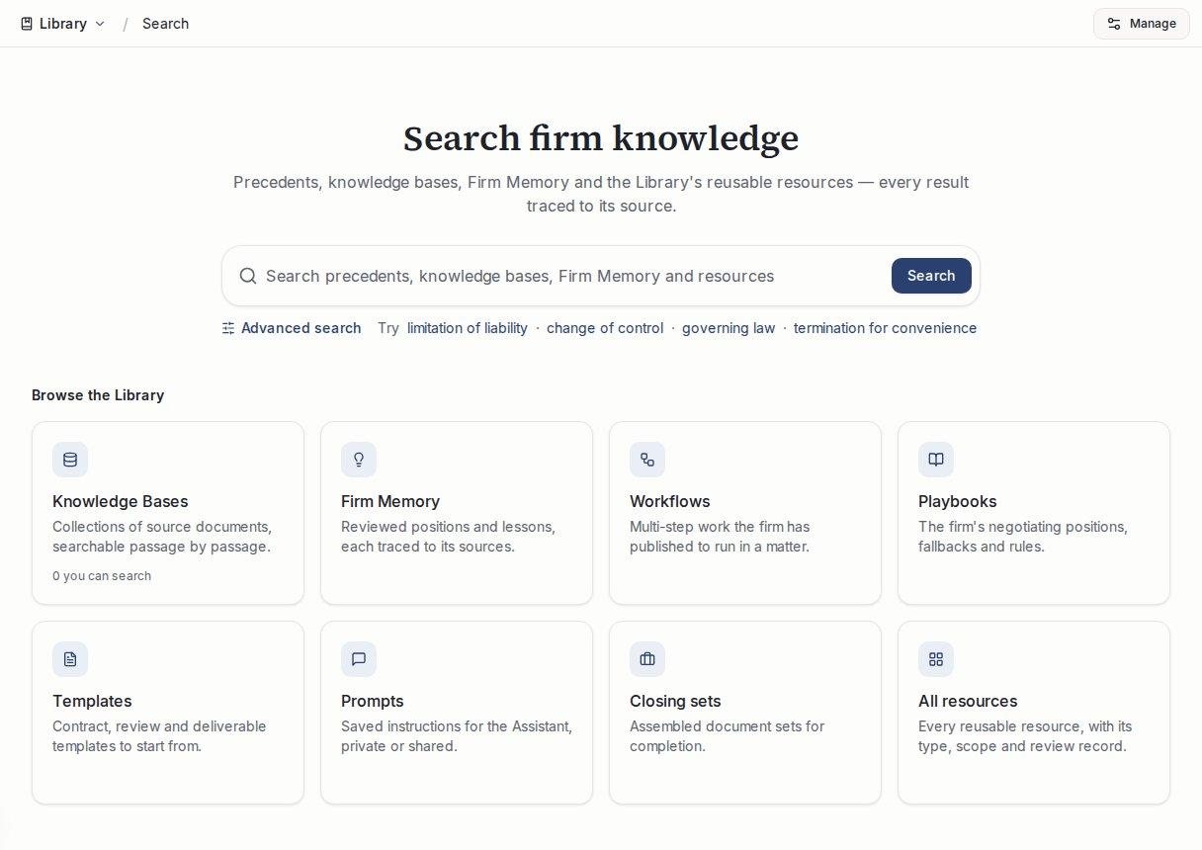Click 'Browse the Library' heading
Screen dimensions: 1202x850
tap(98, 395)
